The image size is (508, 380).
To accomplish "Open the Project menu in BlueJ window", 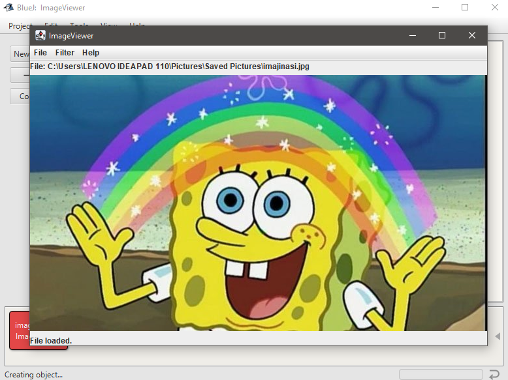I will (x=19, y=26).
